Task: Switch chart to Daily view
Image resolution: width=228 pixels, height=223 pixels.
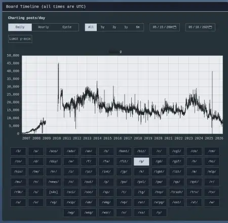Action: [x=20, y=27]
